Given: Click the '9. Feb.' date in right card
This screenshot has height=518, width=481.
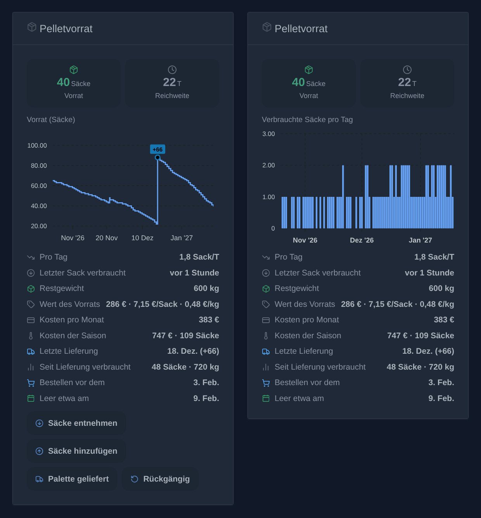Looking at the screenshot, I should coord(441,398).
